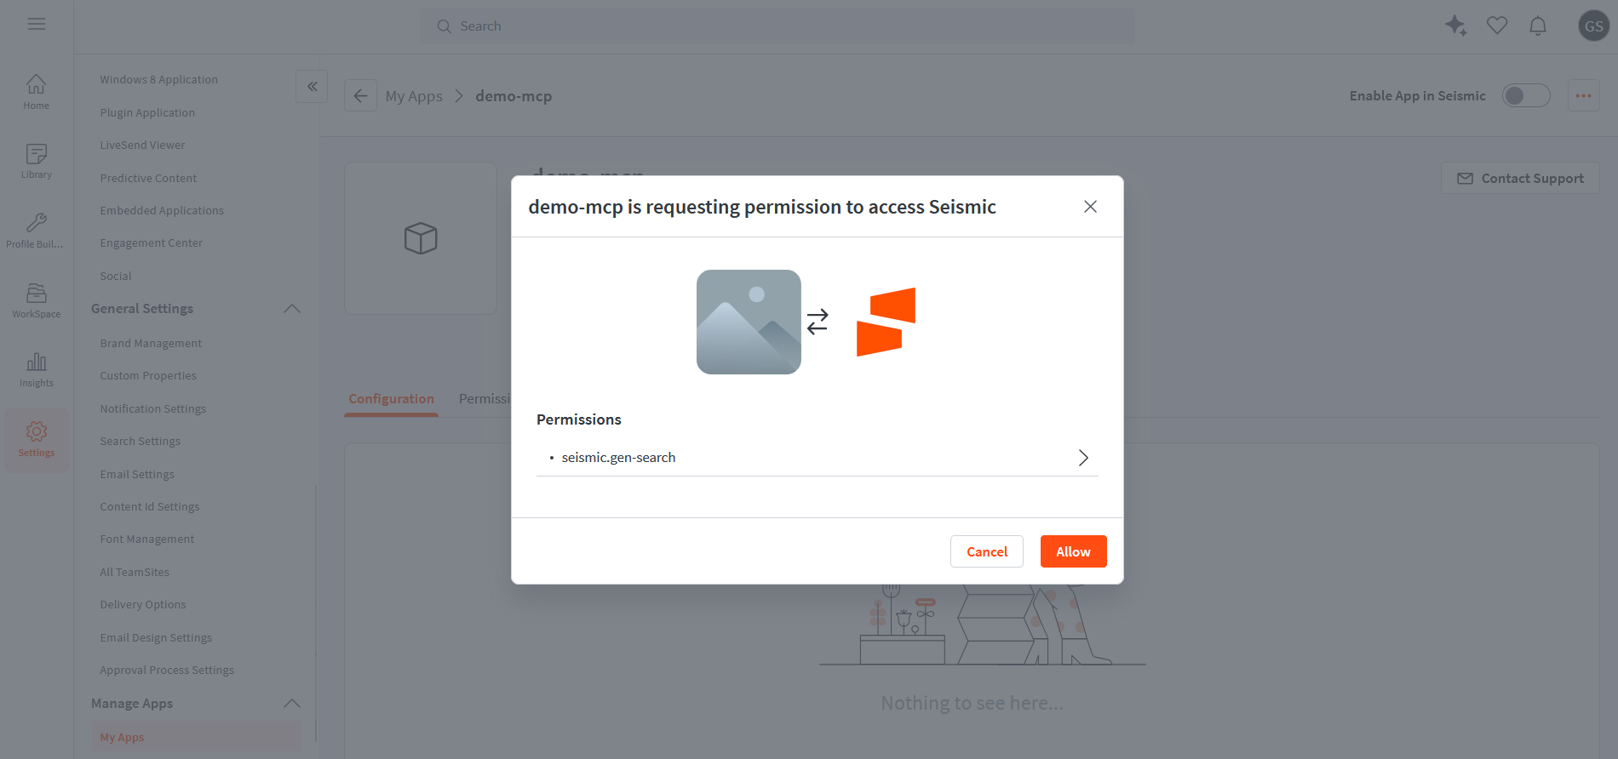Click the Cancel button
Viewport: 1618px width, 759px height.
point(987,551)
